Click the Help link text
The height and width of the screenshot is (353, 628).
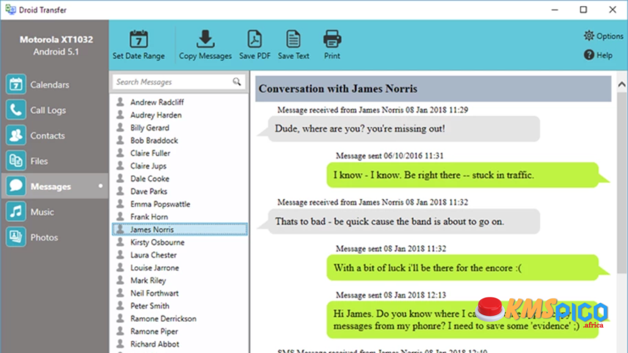coord(604,55)
